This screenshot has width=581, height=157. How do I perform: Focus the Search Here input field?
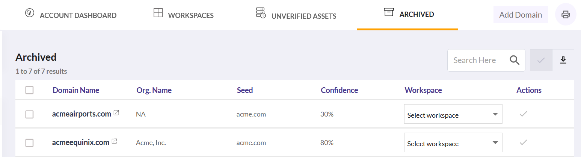(x=478, y=60)
